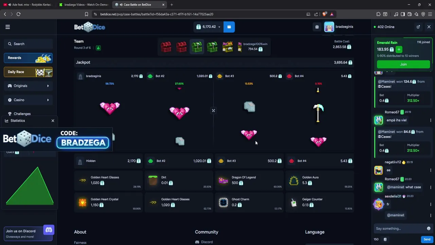Select the first red chest case
This screenshot has height=245, width=435.
(x=166, y=47)
